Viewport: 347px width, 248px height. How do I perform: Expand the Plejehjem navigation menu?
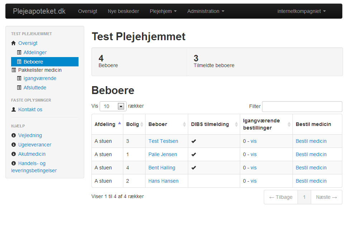[x=163, y=11]
